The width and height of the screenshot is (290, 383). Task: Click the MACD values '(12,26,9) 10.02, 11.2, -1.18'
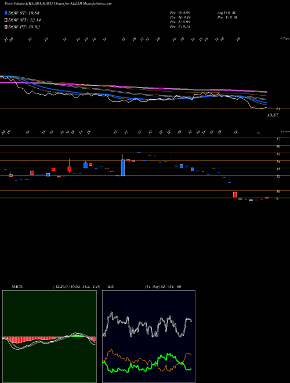77,287
